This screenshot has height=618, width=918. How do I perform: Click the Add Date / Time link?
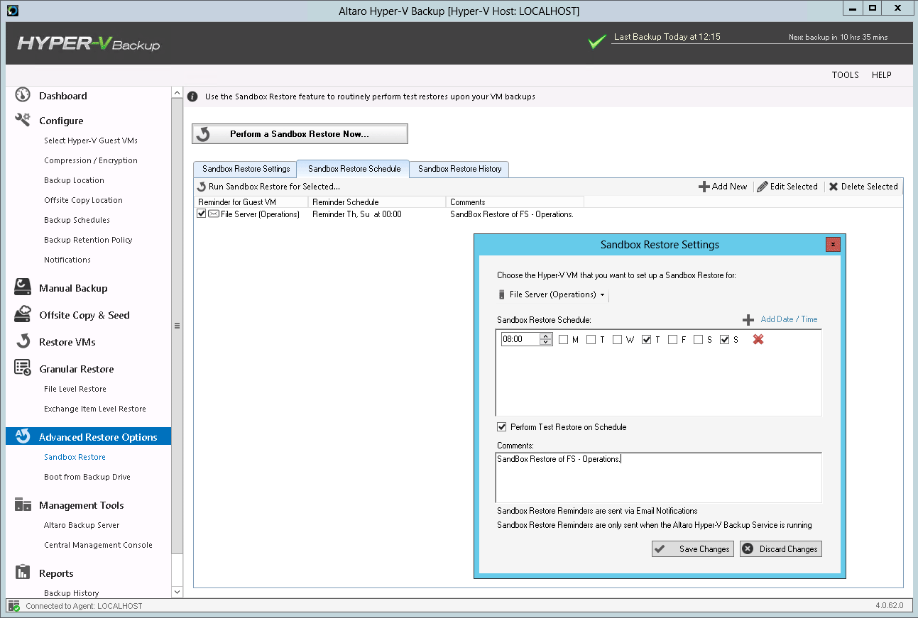[x=789, y=319]
